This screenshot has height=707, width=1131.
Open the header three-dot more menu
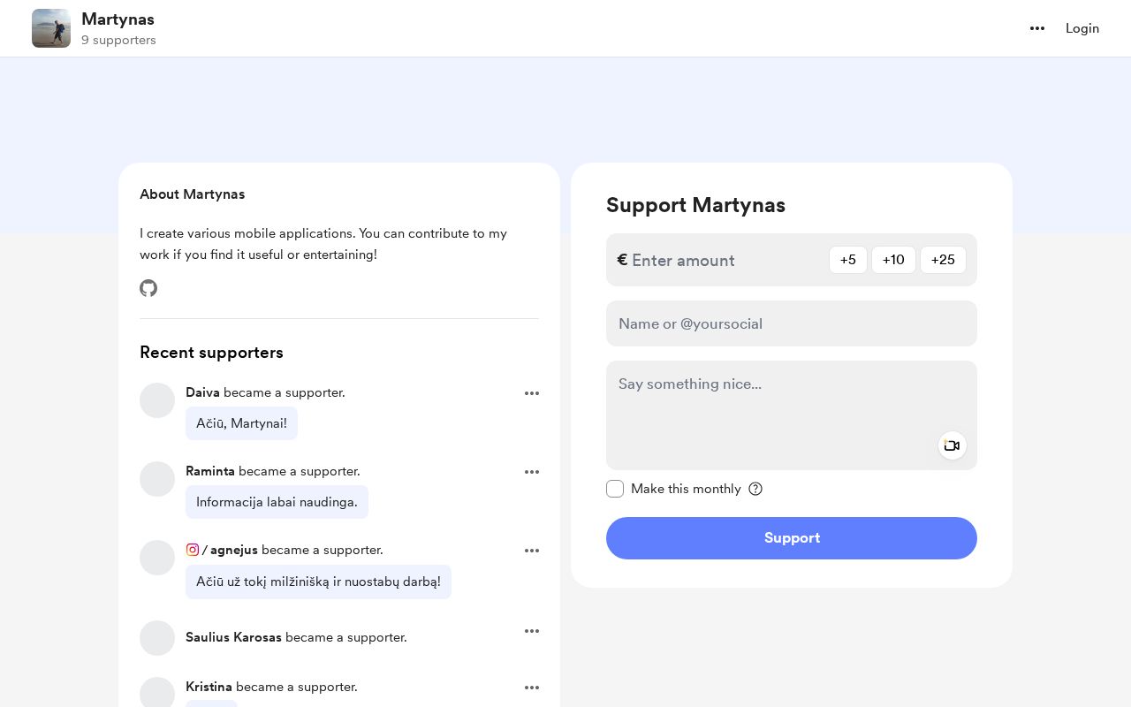coord(1037,28)
